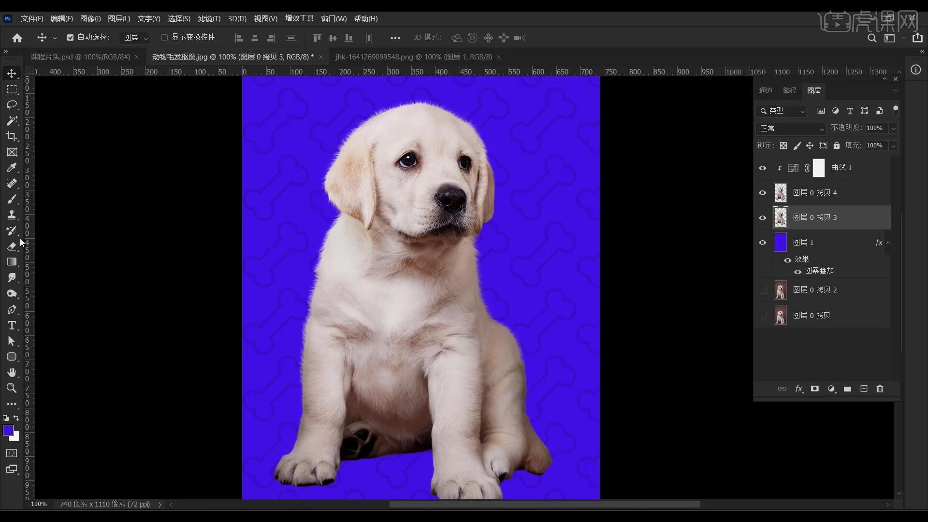Open the 滤镜(T) menu

click(x=209, y=19)
